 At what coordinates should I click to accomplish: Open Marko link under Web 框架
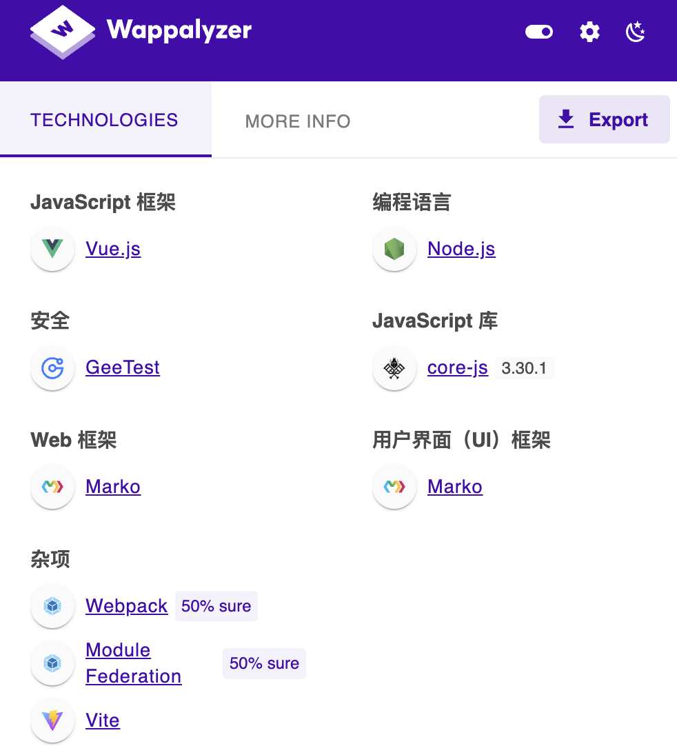pos(113,487)
